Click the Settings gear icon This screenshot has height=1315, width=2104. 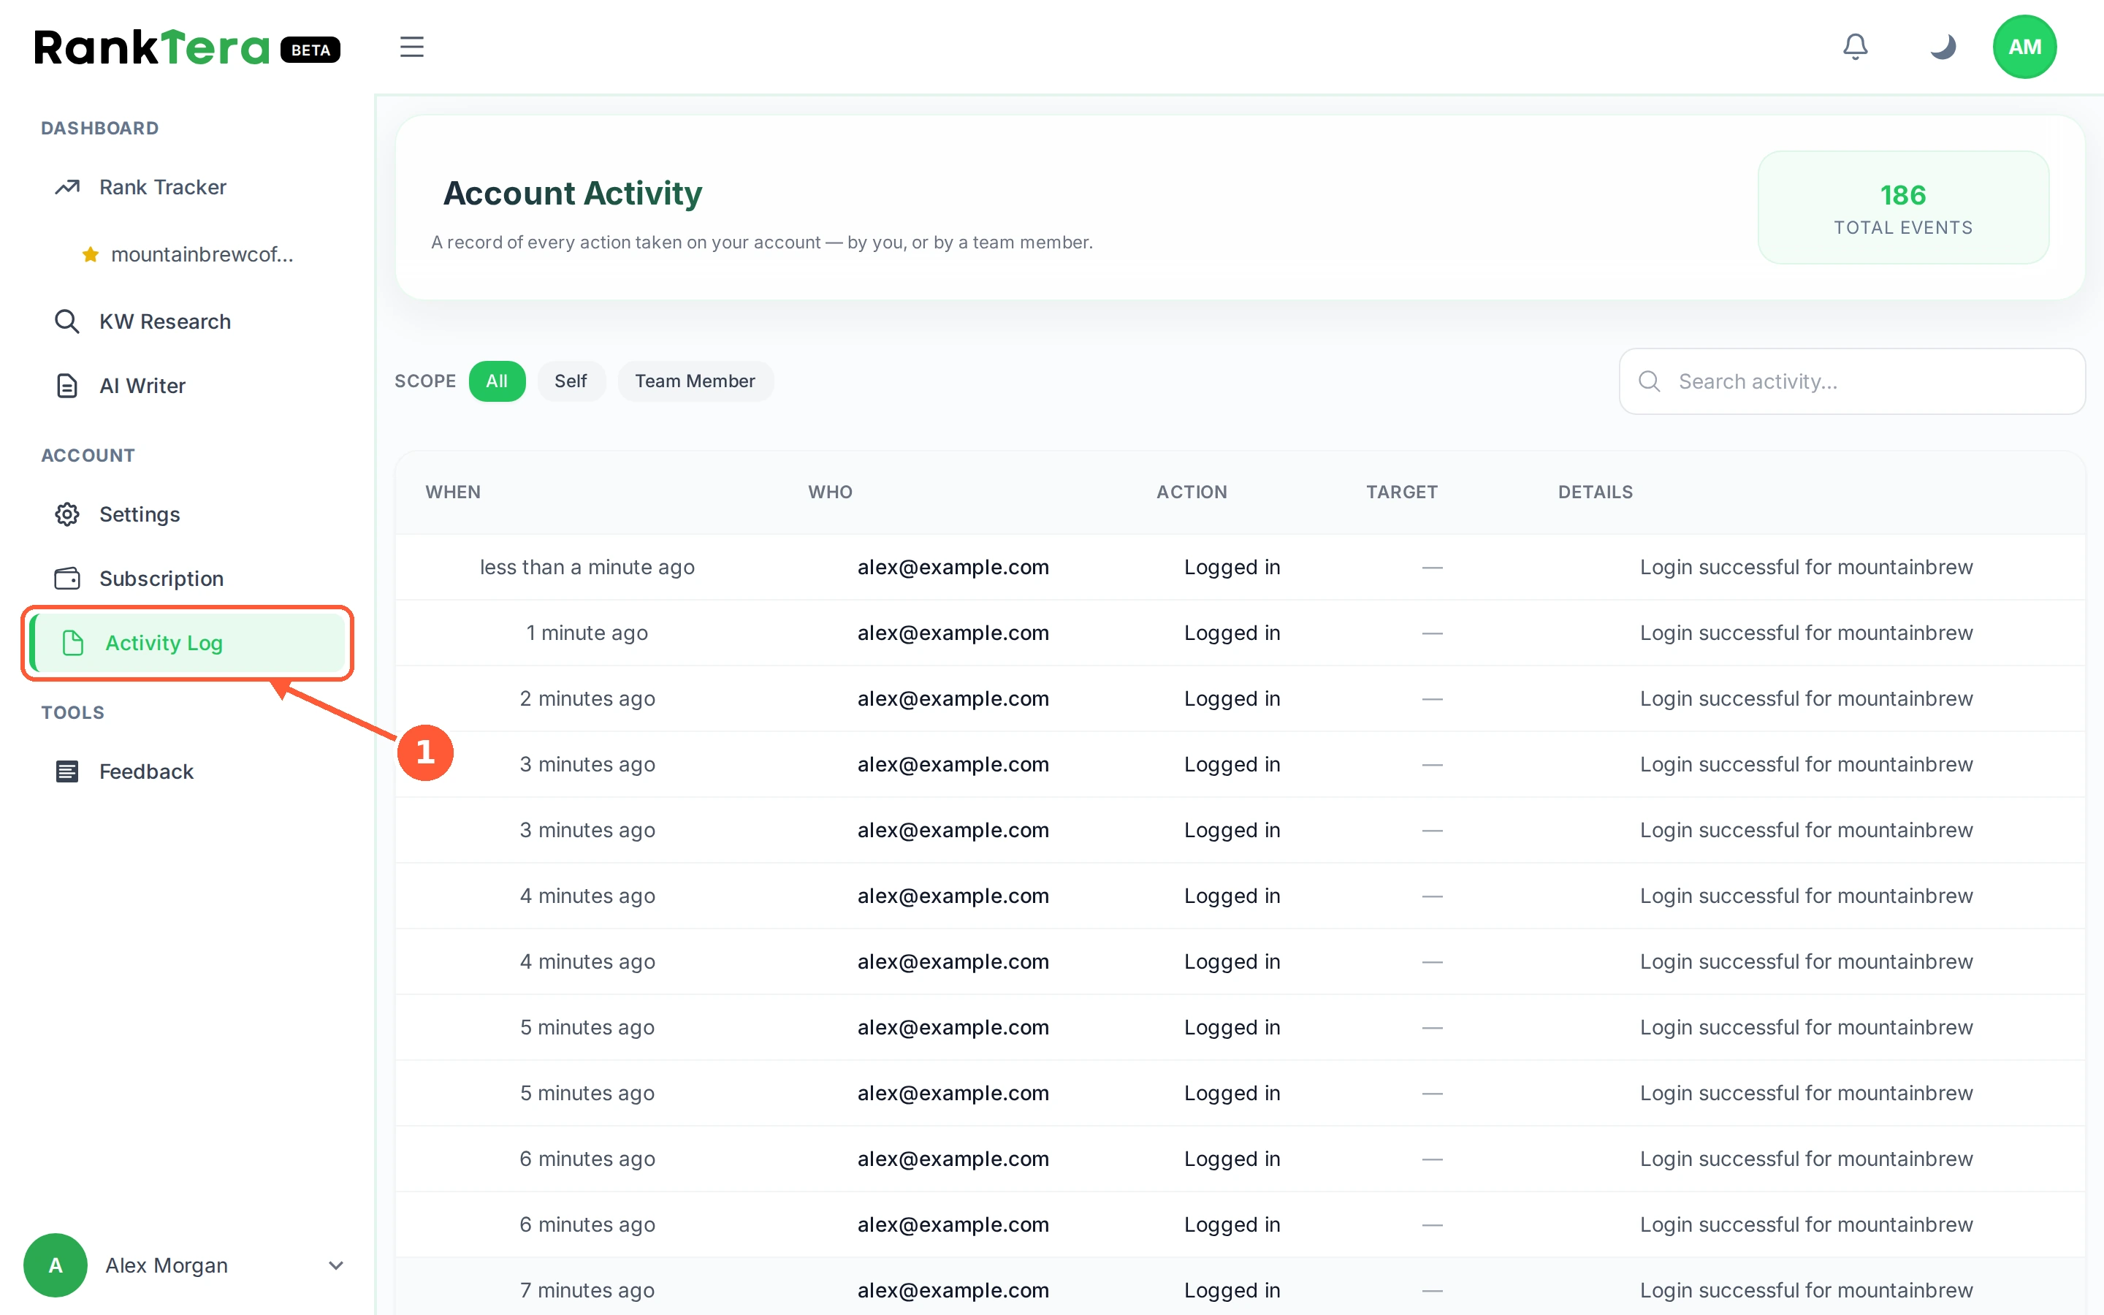(x=67, y=514)
